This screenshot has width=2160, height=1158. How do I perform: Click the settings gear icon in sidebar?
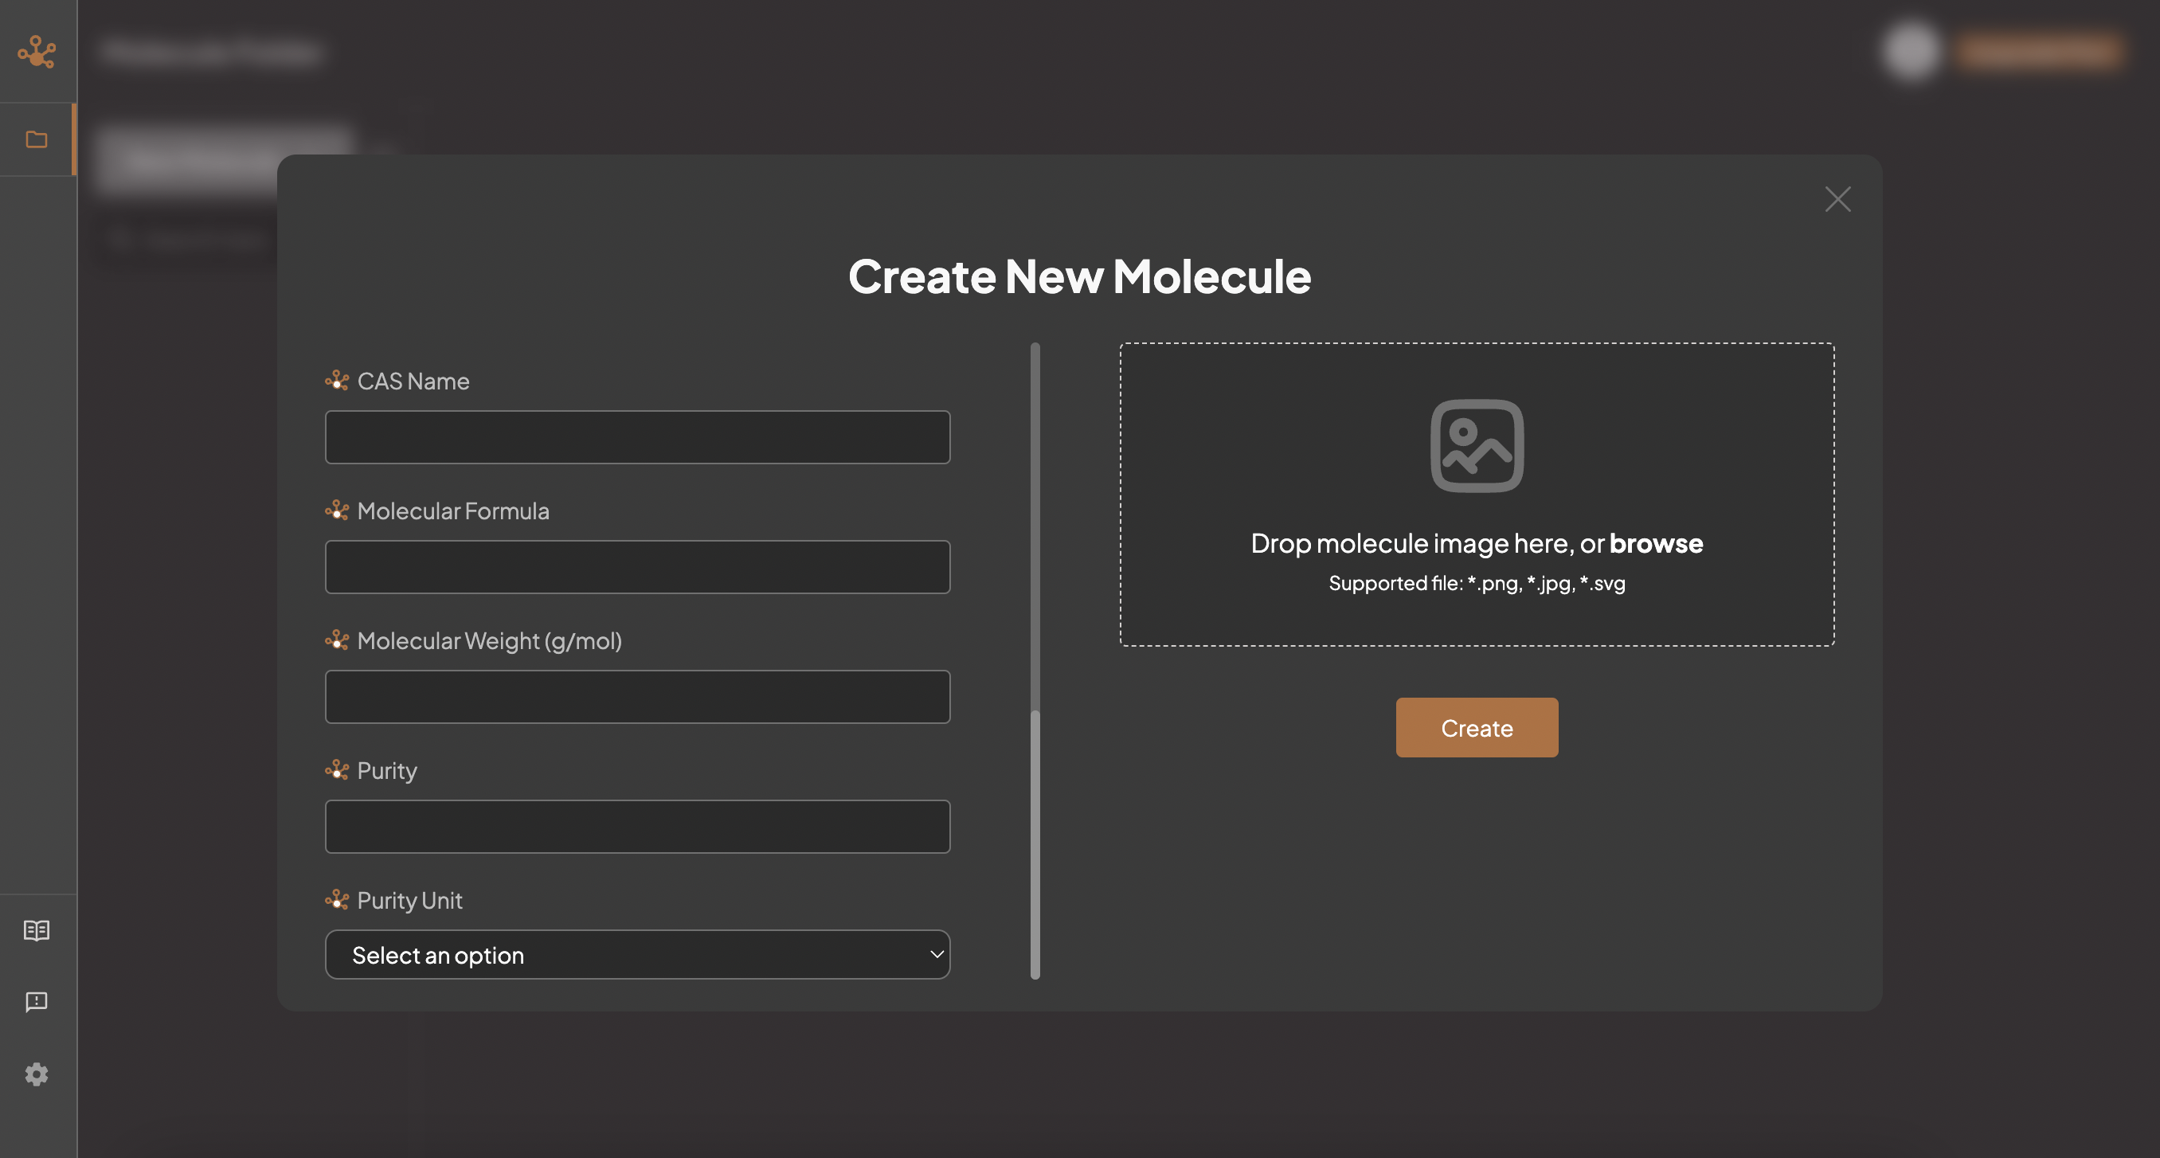(x=37, y=1074)
